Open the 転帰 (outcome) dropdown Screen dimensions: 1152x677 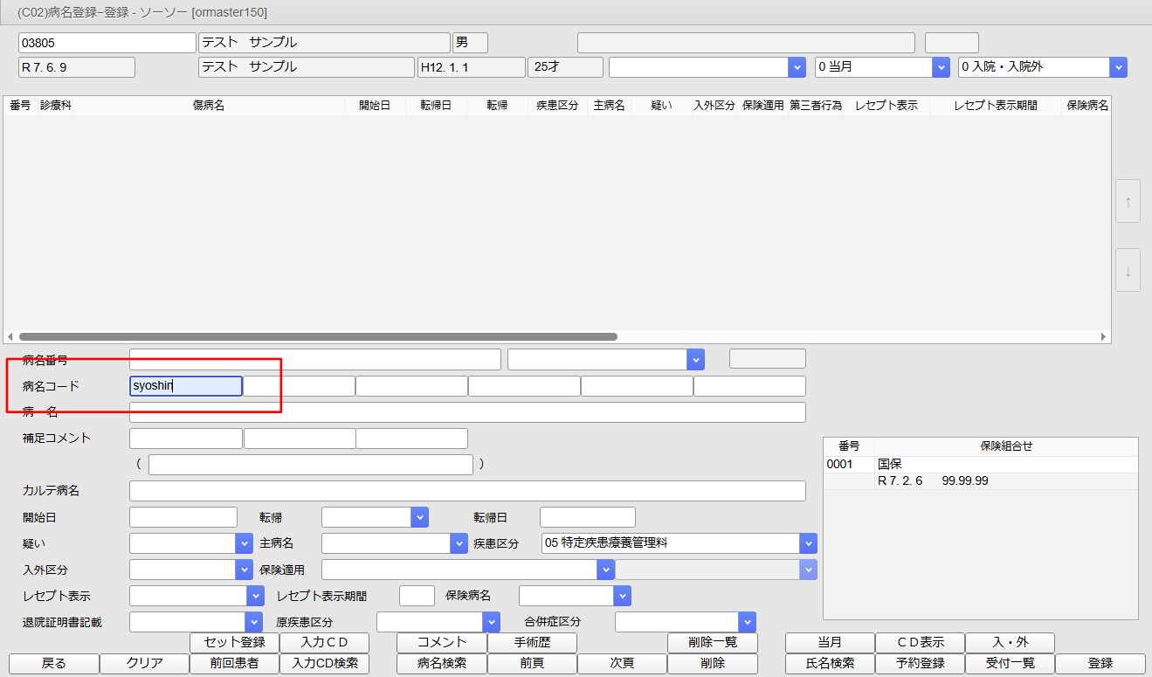[x=419, y=516]
